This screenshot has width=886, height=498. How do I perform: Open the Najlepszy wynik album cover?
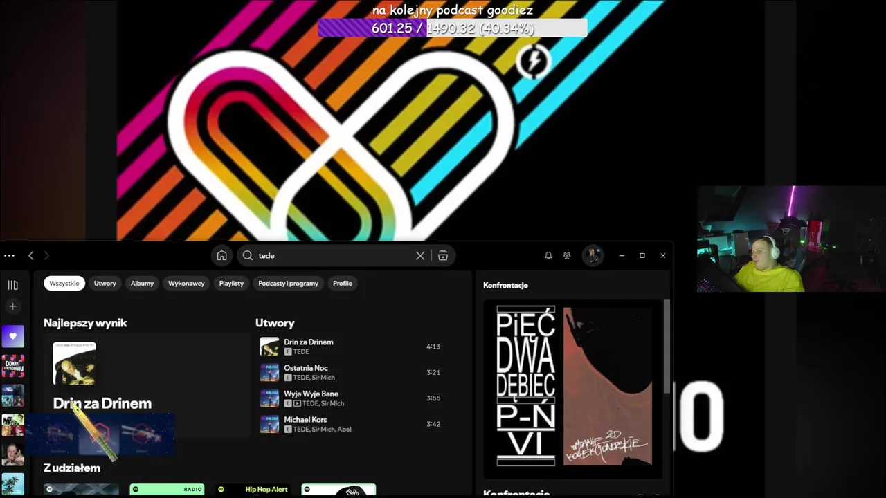[x=75, y=364]
